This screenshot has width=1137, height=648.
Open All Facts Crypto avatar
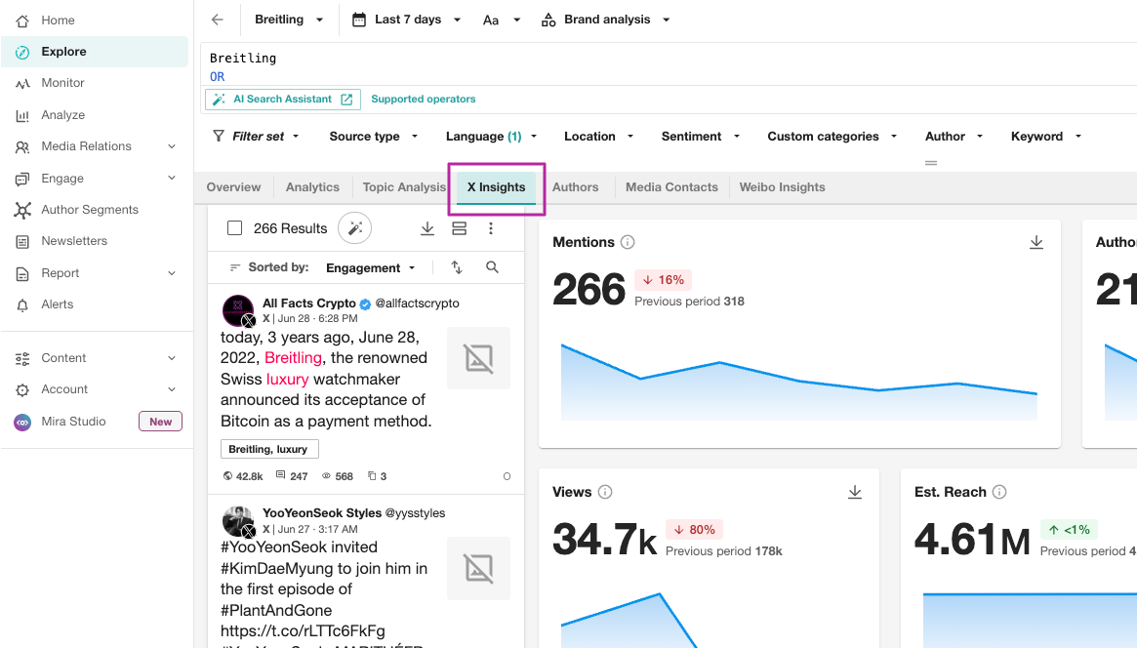coord(238,311)
